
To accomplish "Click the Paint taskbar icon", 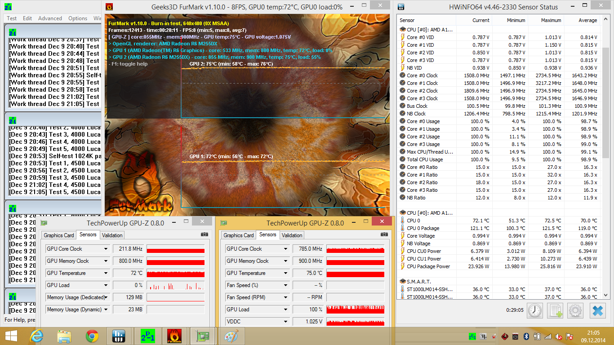I will point(231,336).
